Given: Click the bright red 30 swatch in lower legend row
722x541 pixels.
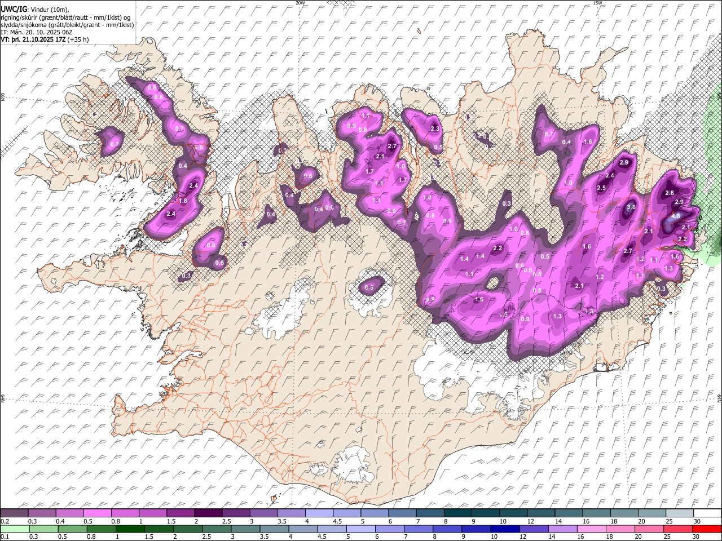Looking at the screenshot, I should [x=706, y=529].
